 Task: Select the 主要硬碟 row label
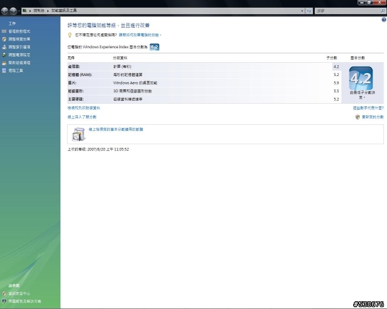[x=76, y=99]
